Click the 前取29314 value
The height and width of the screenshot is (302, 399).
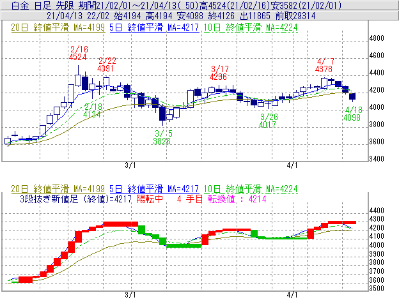click(295, 16)
